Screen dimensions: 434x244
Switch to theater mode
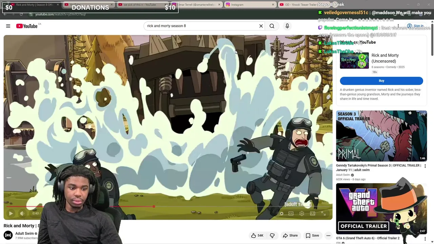coord(313,213)
